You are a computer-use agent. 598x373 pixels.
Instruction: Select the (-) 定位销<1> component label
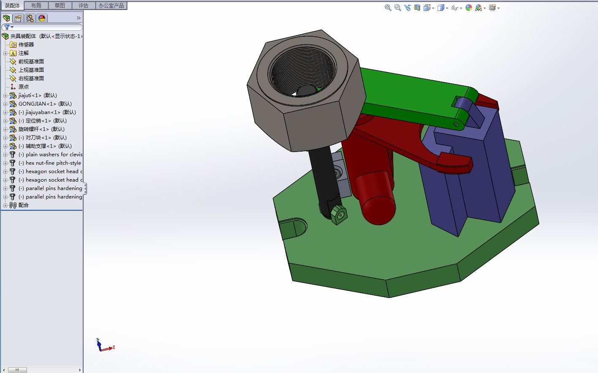tap(43, 121)
